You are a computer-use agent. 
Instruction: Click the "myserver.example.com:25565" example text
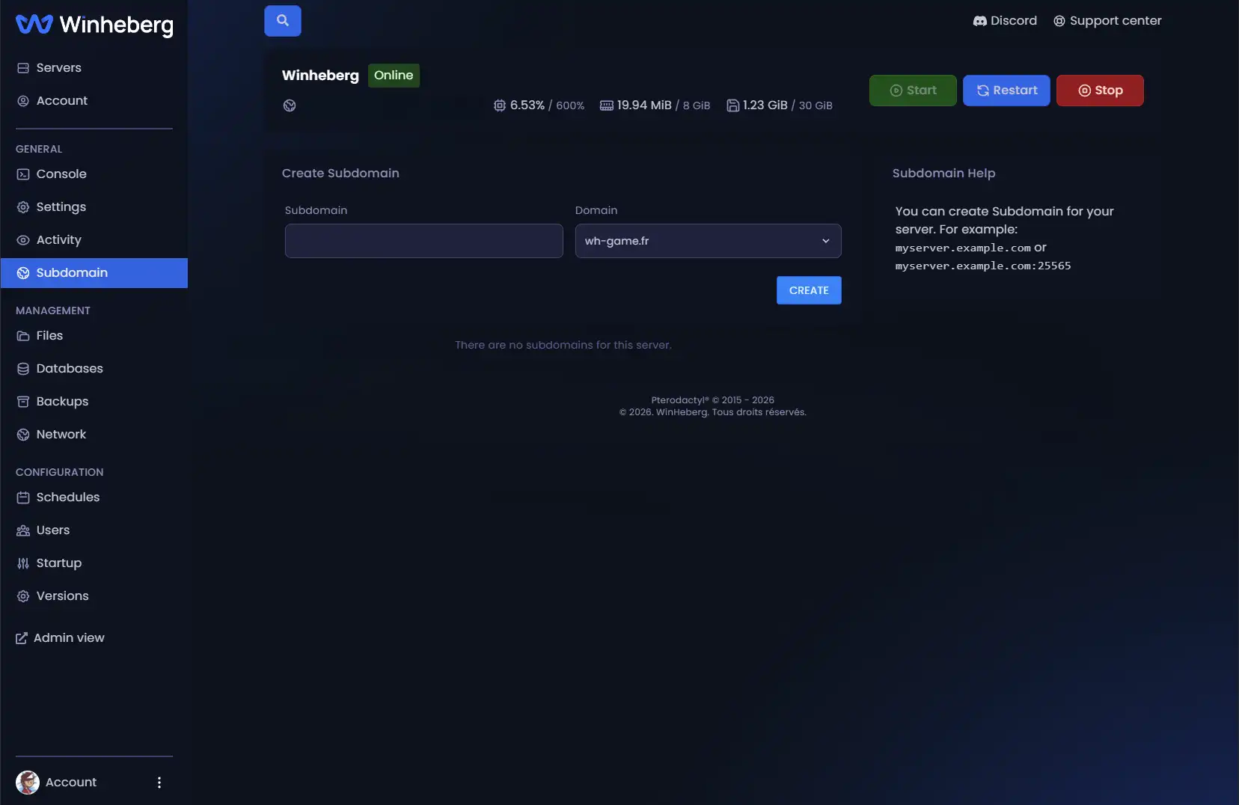coord(983,266)
